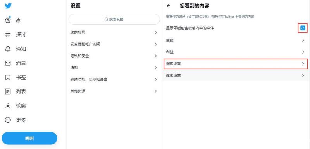Open the 搜索设置 row in content panel

click(236, 75)
